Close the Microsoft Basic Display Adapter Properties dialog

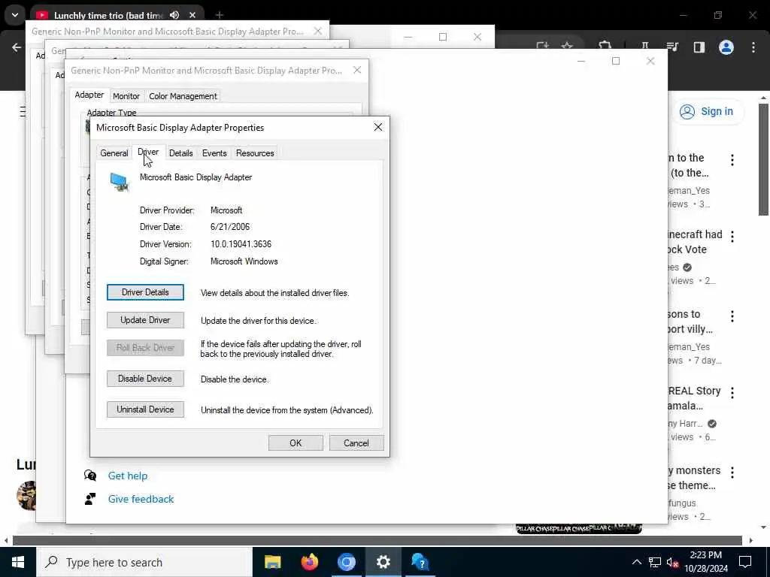pyautogui.click(x=378, y=127)
